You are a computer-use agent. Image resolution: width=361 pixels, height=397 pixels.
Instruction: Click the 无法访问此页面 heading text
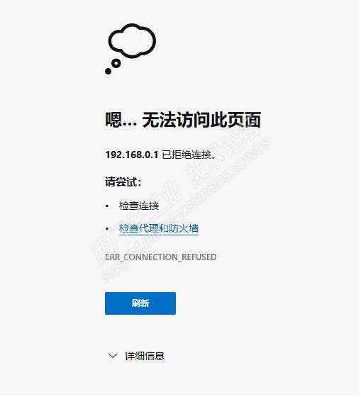(203, 121)
